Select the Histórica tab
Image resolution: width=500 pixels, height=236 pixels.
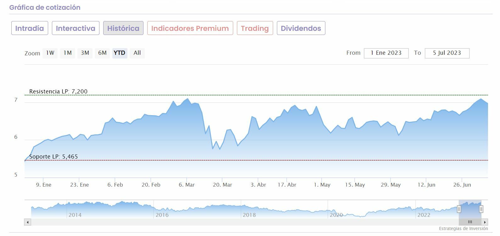coord(123,28)
